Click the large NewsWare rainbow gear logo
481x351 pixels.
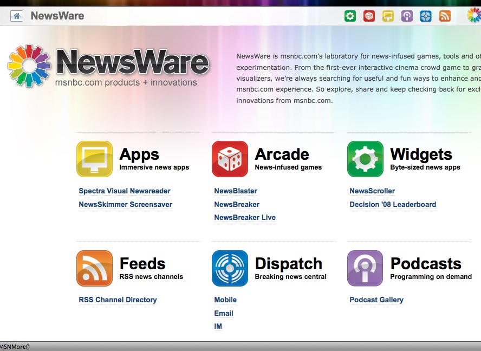[29, 66]
